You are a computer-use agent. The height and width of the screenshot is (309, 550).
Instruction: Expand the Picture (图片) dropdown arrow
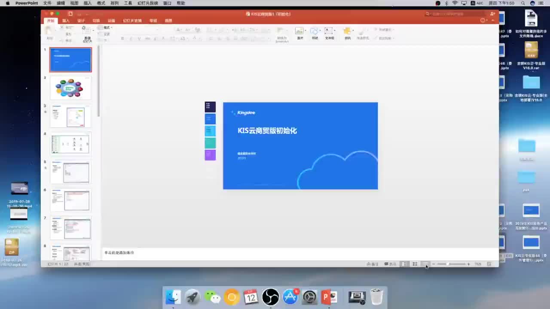(305, 30)
